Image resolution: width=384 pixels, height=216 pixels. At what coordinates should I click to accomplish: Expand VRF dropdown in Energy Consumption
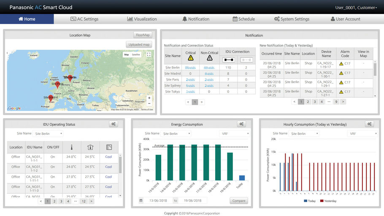click(233, 134)
